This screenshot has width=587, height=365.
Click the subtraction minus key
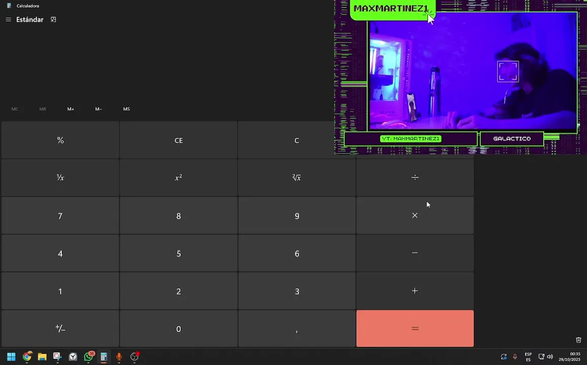(415, 253)
